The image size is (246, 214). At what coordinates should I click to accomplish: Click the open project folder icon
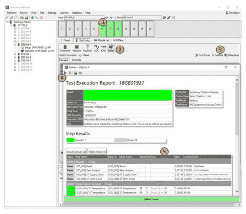(22, 18)
